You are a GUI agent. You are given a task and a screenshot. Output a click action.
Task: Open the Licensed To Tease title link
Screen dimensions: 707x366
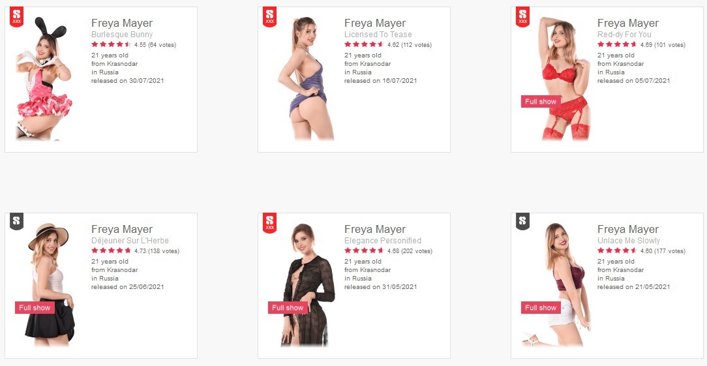pyautogui.click(x=378, y=35)
